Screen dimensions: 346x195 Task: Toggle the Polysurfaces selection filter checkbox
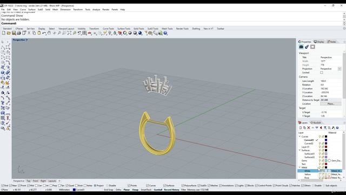[183, 185]
